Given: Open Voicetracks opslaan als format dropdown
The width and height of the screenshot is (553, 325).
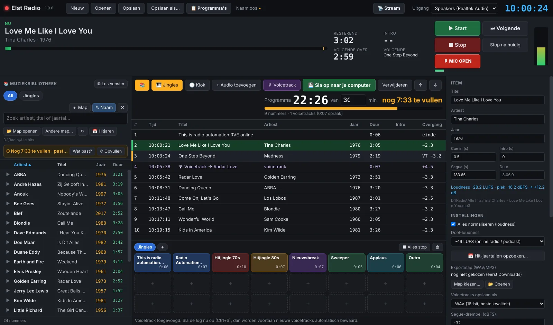Looking at the screenshot, I should [x=498, y=304].
